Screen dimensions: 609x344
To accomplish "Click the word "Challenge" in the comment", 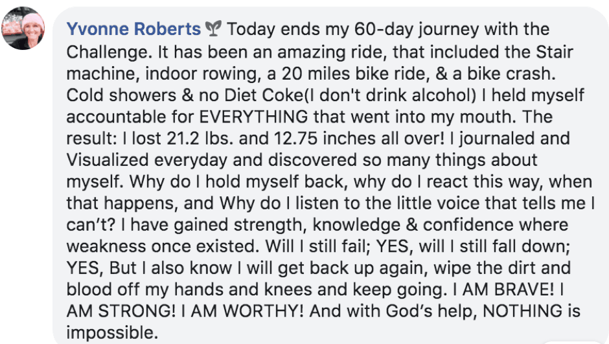I will (x=108, y=52).
